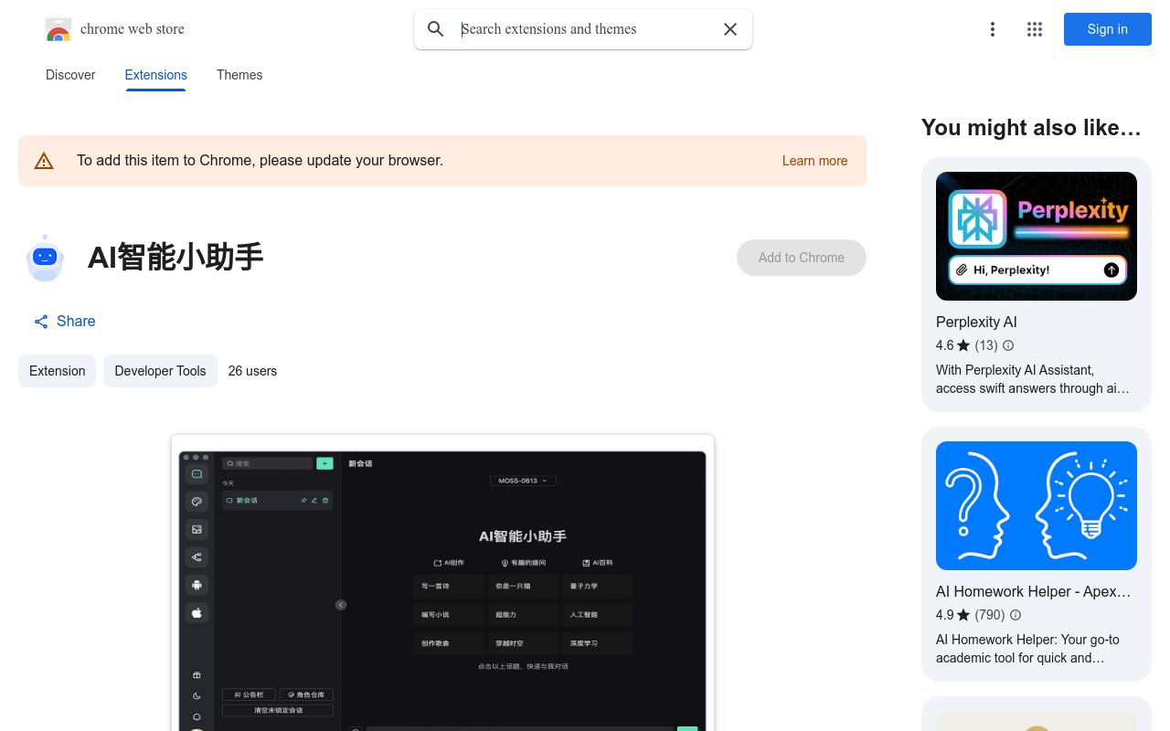
Task: Open the Google apps grid
Action: pos(1035,29)
